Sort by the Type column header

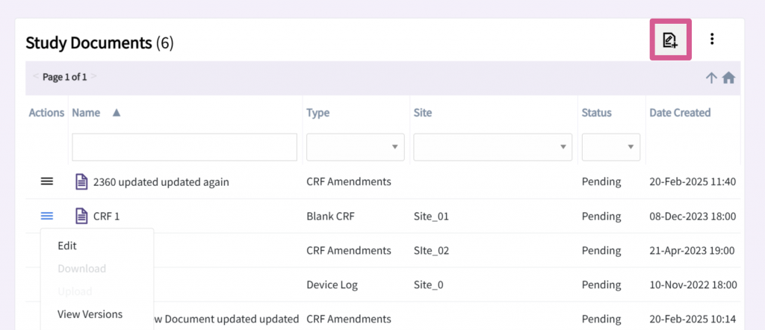(x=318, y=113)
